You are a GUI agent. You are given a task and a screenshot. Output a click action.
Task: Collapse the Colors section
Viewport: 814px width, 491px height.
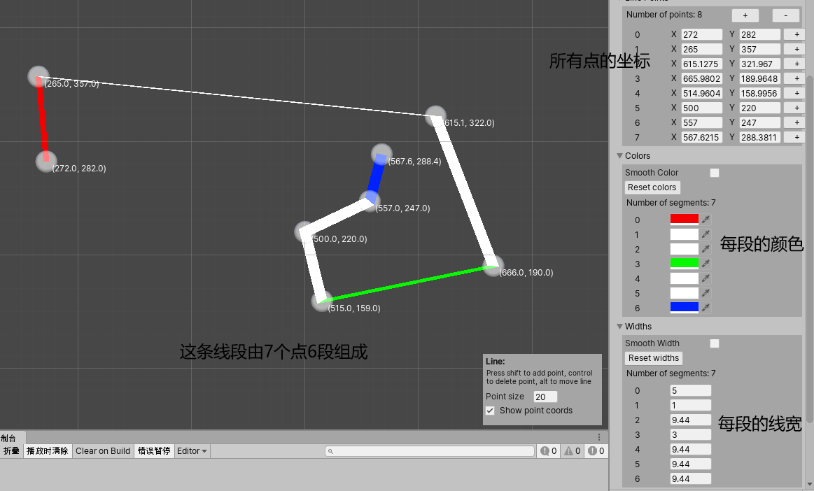[x=619, y=155]
